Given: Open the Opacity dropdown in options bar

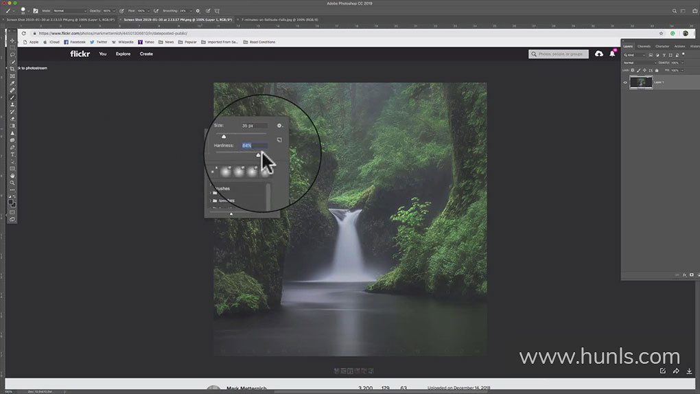Looking at the screenshot, I should pos(114,11).
